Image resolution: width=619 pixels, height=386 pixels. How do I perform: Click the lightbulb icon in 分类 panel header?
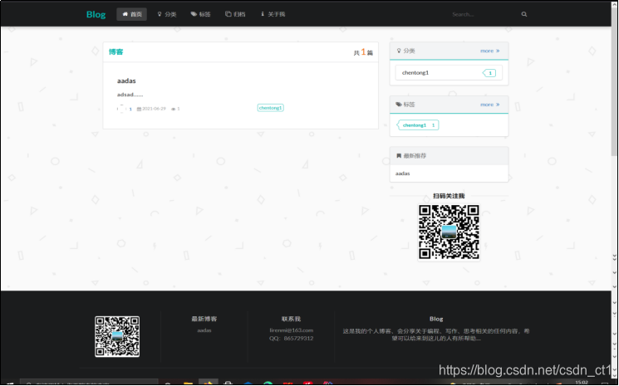[x=399, y=51]
